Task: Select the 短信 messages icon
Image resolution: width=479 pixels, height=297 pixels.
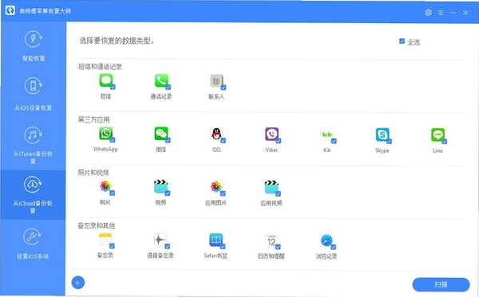Action: pos(106,80)
